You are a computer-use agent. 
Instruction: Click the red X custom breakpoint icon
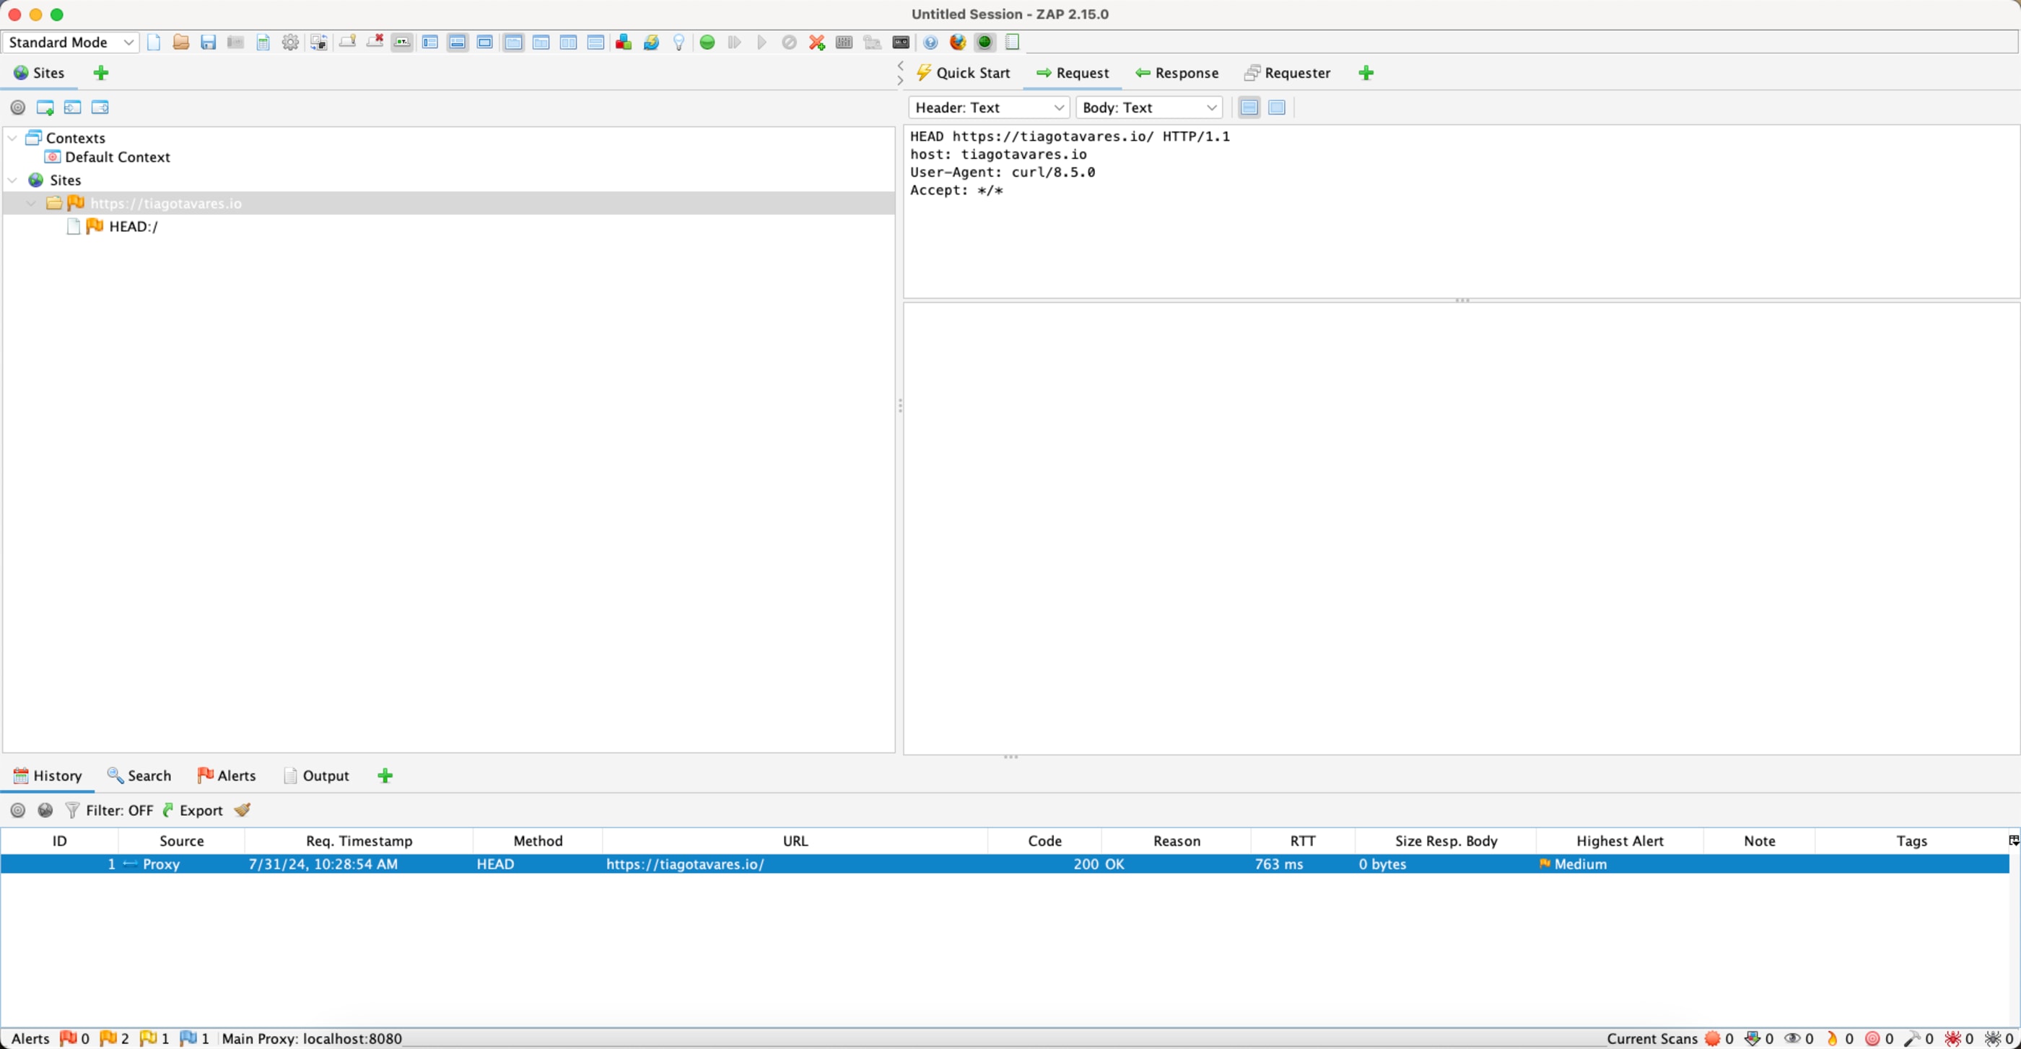click(817, 43)
